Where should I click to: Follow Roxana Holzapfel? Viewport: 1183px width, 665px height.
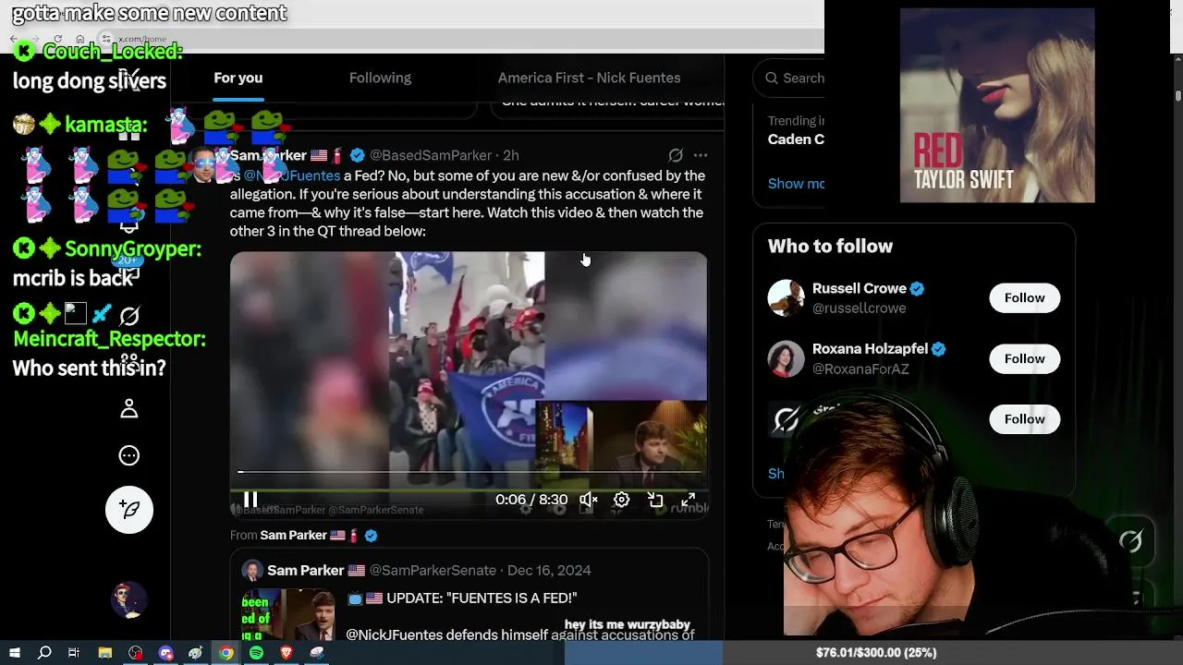point(1024,358)
